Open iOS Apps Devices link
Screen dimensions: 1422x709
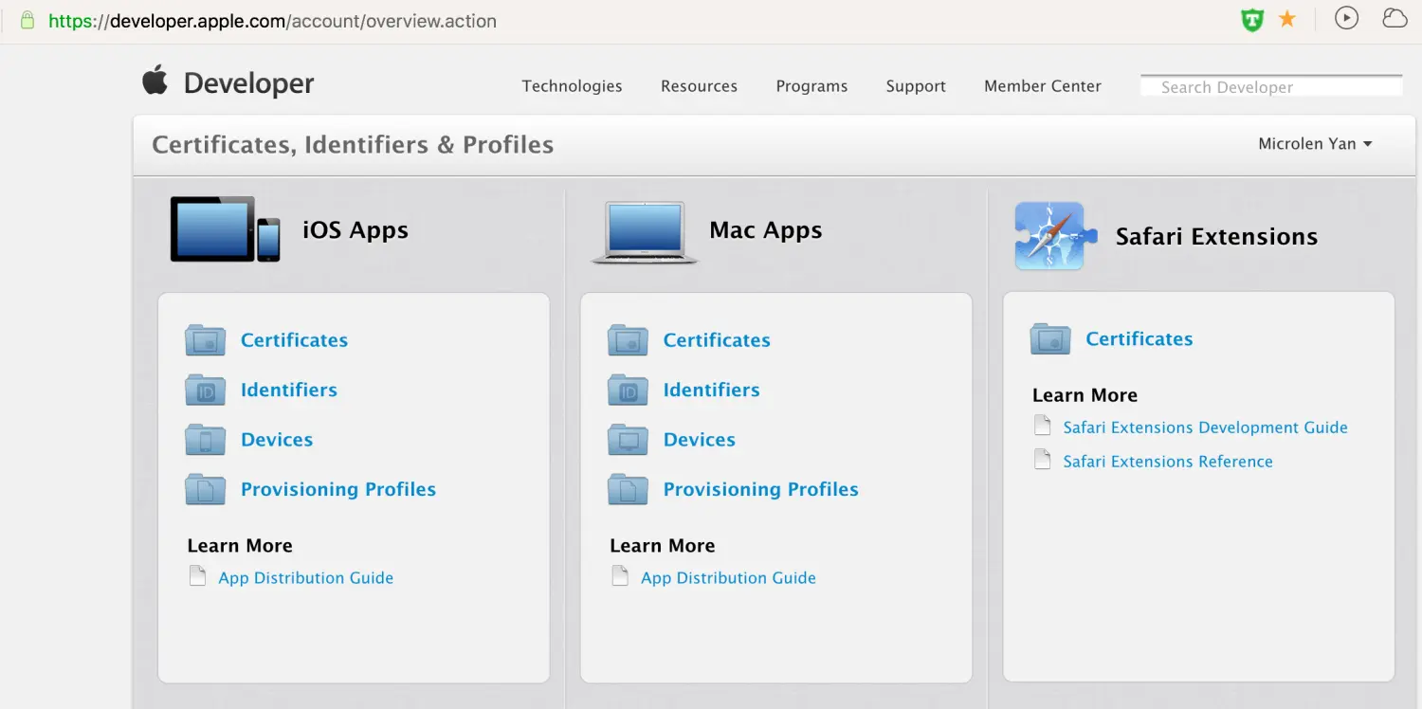277,440
